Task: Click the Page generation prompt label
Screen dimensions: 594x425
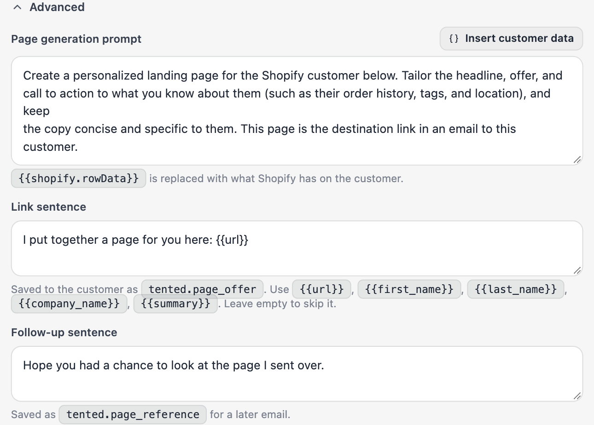Action: point(76,39)
